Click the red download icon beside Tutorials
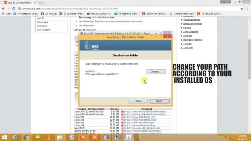Viewport: 251px width, 141px height. pos(182,44)
